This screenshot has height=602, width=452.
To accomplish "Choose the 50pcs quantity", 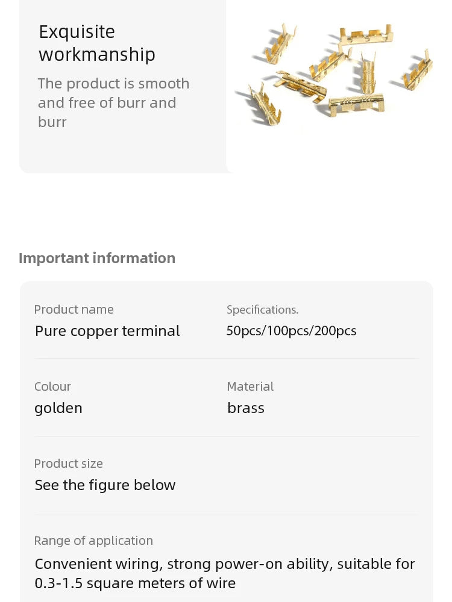I will [242, 331].
